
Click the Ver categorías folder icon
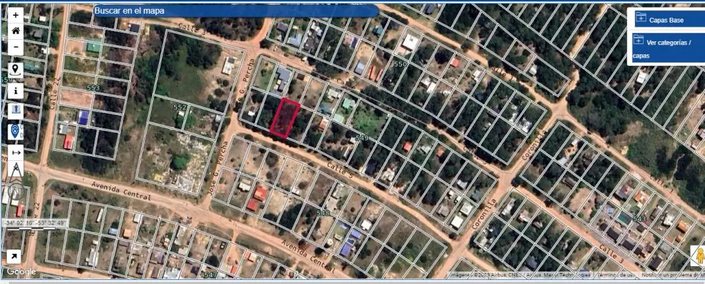click(x=638, y=40)
